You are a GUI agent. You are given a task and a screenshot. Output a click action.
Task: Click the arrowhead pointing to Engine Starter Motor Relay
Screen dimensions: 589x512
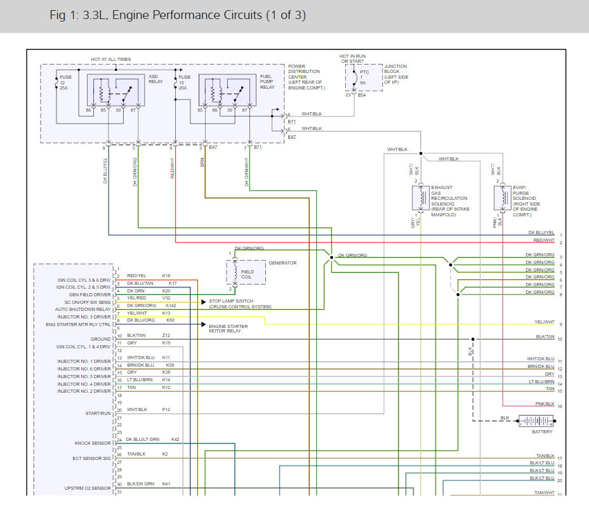click(x=204, y=324)
